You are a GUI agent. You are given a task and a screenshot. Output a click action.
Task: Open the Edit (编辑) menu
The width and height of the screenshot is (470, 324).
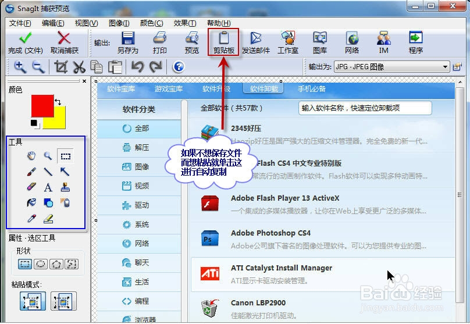click(x=53, y=23)
